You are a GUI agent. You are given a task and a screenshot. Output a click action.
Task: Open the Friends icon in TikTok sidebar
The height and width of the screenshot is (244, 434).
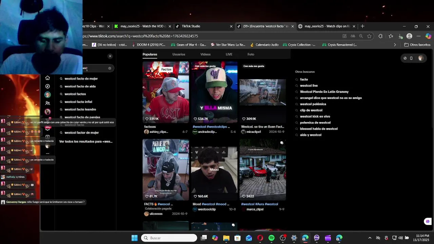click(47, 103)
